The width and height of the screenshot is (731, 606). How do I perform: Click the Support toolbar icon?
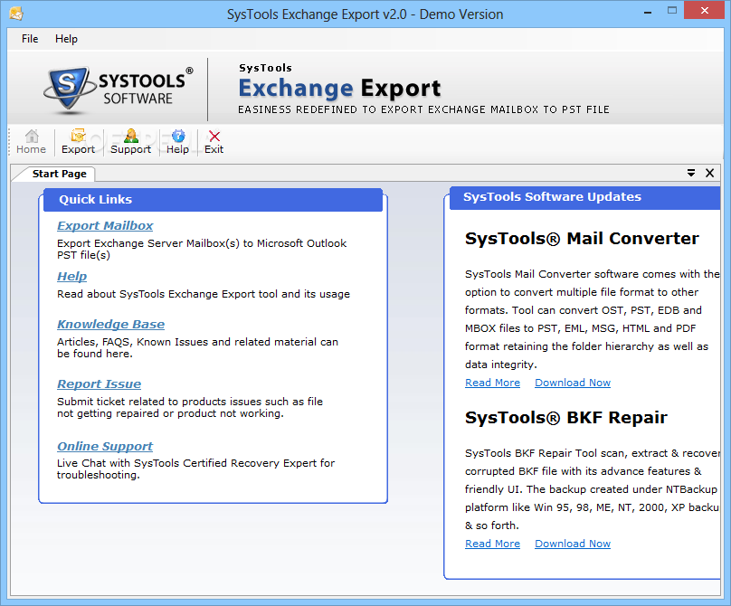tap(130, 142)
